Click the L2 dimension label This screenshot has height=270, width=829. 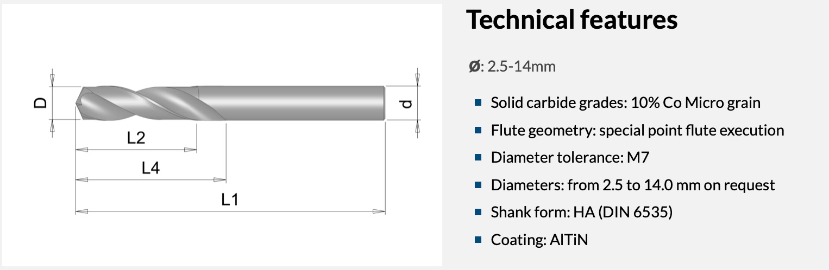136,138
